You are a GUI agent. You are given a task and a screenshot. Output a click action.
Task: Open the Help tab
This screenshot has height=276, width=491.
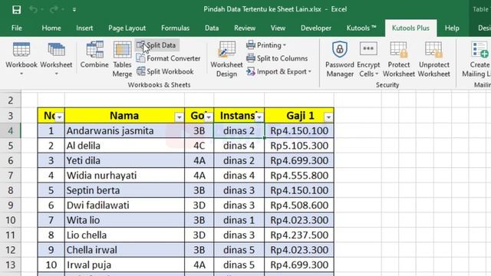tap(452, 28)
